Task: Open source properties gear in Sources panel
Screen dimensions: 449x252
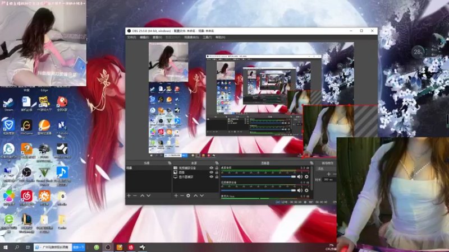Action: pos(188,195)
